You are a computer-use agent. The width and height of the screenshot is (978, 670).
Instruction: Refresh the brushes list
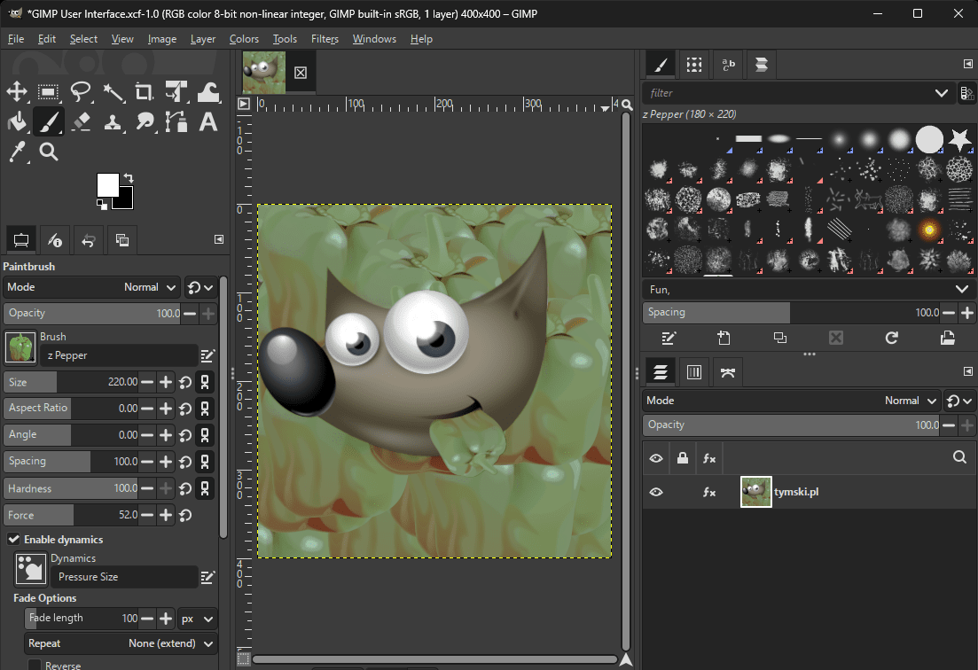click(891, 338)
